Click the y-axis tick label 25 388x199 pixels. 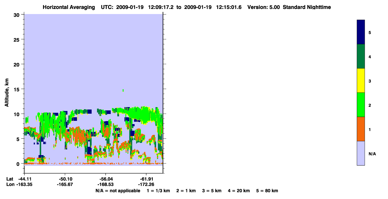17,39
